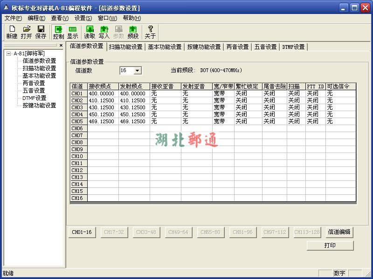Select CH03 receive frequency cell 430.12500
This screenshot has width=373, height=279.
[x=103, y=107]
